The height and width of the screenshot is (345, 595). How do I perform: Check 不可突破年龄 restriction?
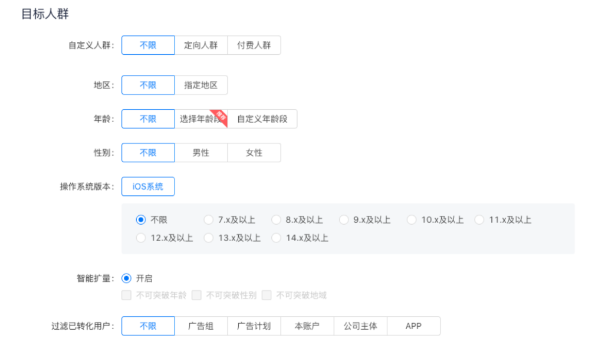click(x=126, y=295)
